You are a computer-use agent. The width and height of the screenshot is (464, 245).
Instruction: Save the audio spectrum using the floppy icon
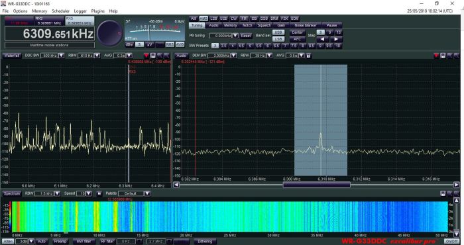(443, 55)
